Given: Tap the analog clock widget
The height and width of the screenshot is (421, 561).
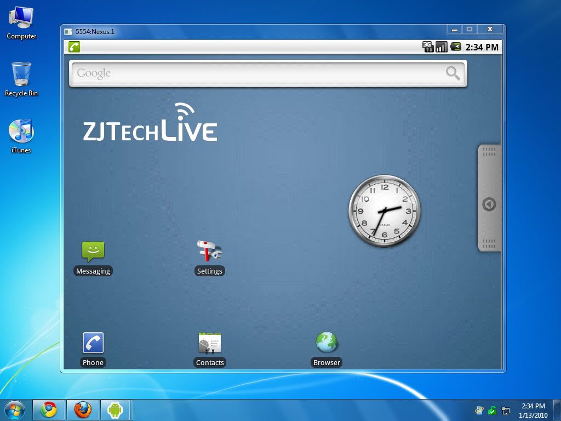Looking at the screenshot, I should [x=385, y=211].
